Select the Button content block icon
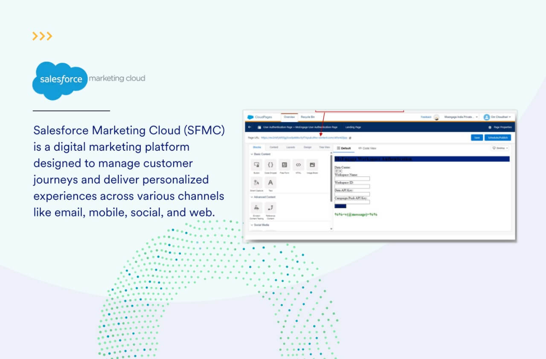Screen dimensions: 546x359 click(x=256, y=165)
